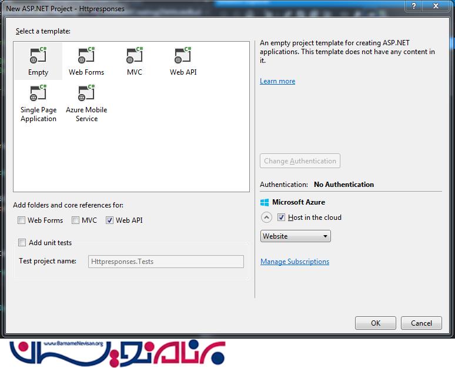This screenshot has width=455, height=368.
Task: Click the Test project name field
Action: point(166,262)
